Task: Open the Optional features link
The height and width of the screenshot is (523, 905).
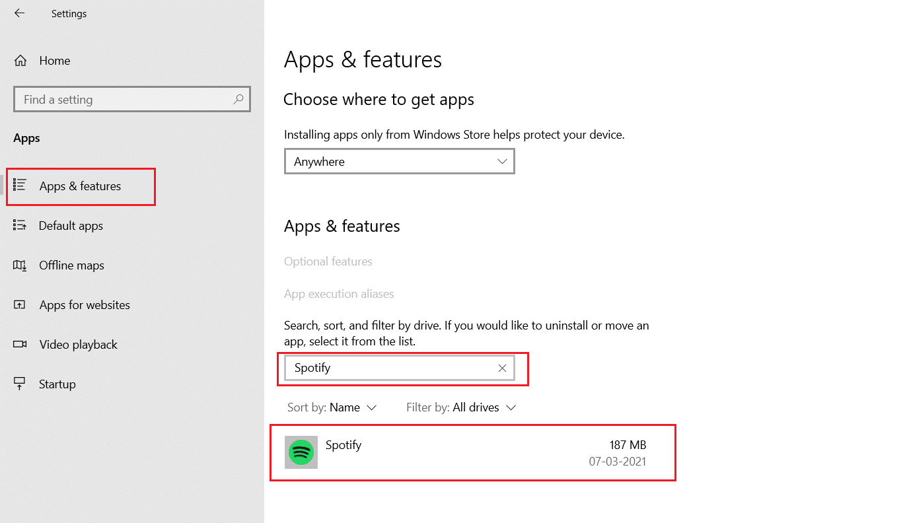Action: coord(328,261)
